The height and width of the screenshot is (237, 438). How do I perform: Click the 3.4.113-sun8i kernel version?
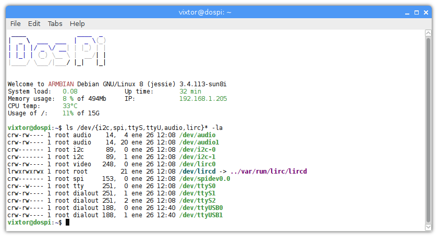(x=203, y=84)
